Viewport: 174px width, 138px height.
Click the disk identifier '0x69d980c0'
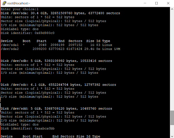(x=45, y=33)
